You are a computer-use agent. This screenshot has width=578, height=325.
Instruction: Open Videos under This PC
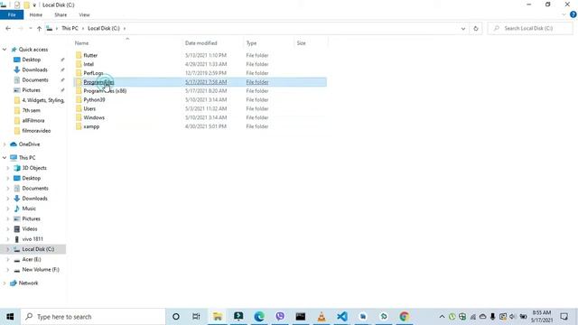coord(30,228)
